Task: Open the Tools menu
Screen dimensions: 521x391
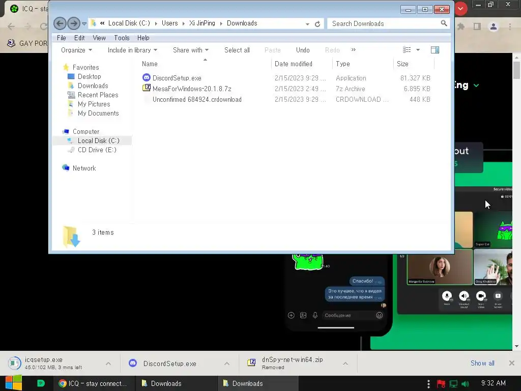Action: (122, 38)
